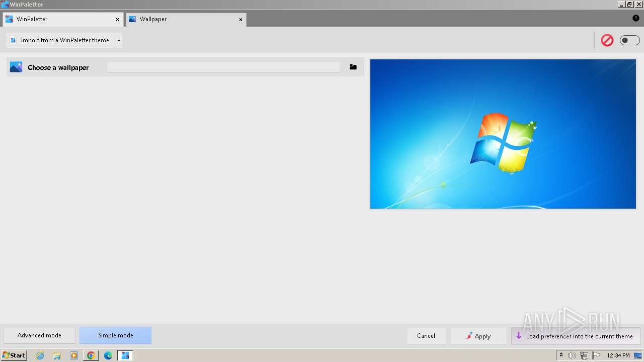Open the Windows Start menu
Viewport: 644px width, 362px height.
[x=14, y=355]
